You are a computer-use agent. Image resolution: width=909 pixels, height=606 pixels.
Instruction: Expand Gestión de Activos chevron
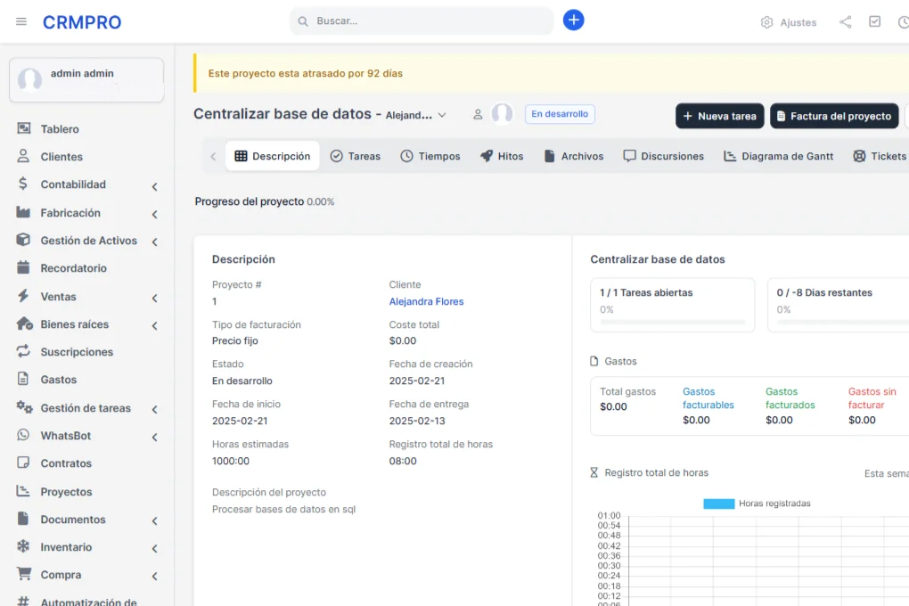coord(155,242)
